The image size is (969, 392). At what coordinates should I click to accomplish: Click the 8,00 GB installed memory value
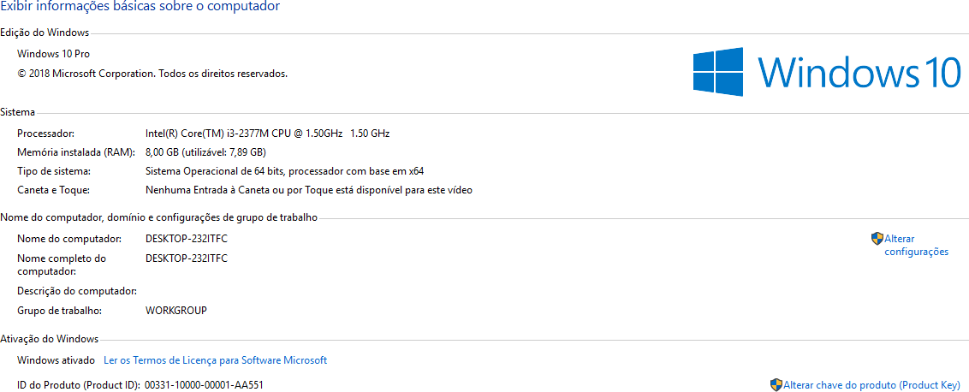(205, 152)
